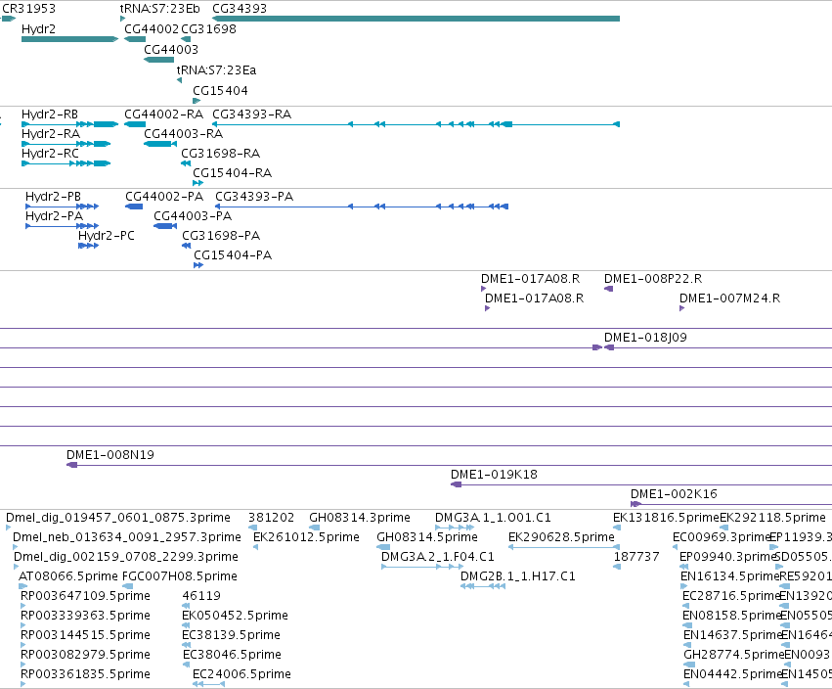
Task: Select the CG15404-RA transcript label
Action: pos(232,173)
